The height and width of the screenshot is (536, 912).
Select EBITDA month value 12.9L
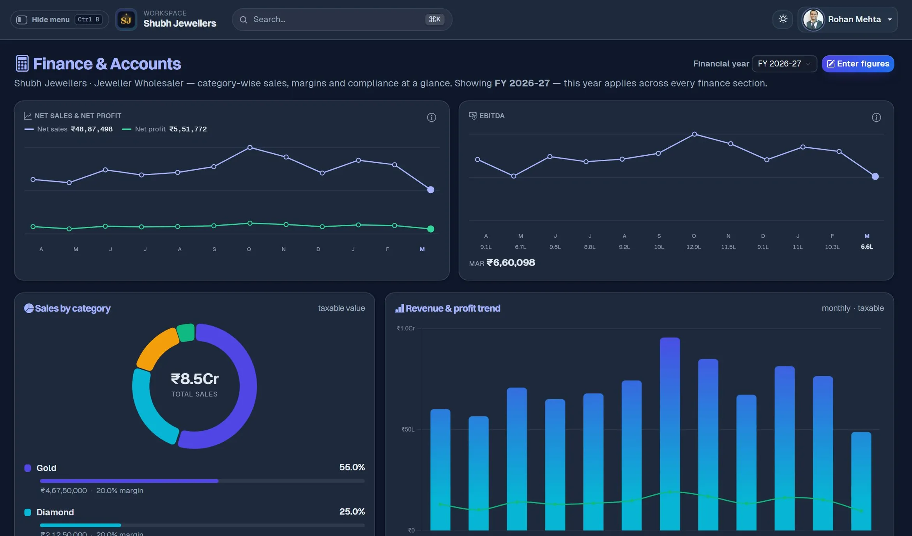(x=693, y=247)
